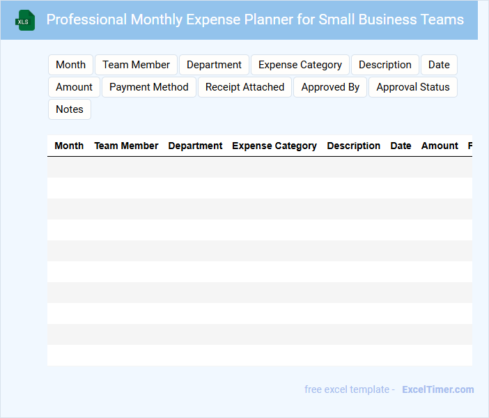Click the Expense Category tag
489x418 pixels.
click(300, 65)
